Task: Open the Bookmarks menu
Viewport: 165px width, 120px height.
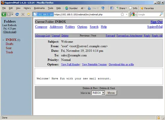Action: [39, 8]
